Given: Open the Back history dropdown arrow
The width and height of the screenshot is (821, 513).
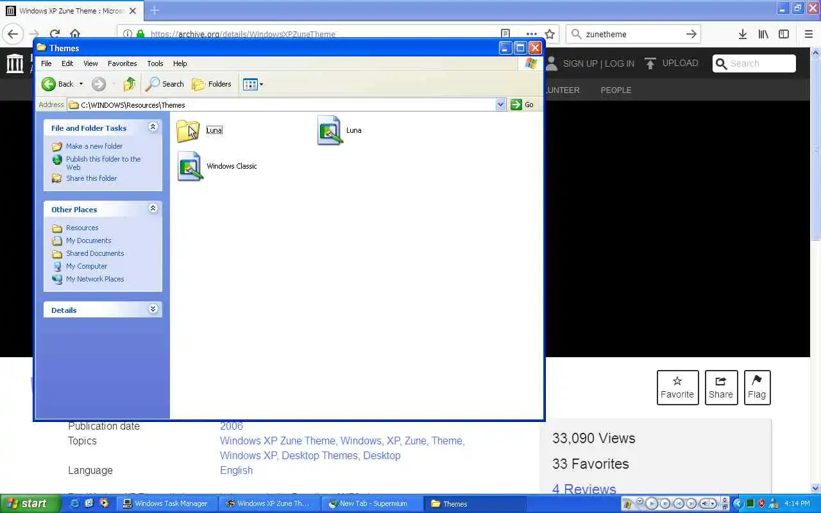Looking at the screenshot, I should [x=81, y=84].
